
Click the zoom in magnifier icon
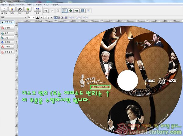tap(71, 11)
